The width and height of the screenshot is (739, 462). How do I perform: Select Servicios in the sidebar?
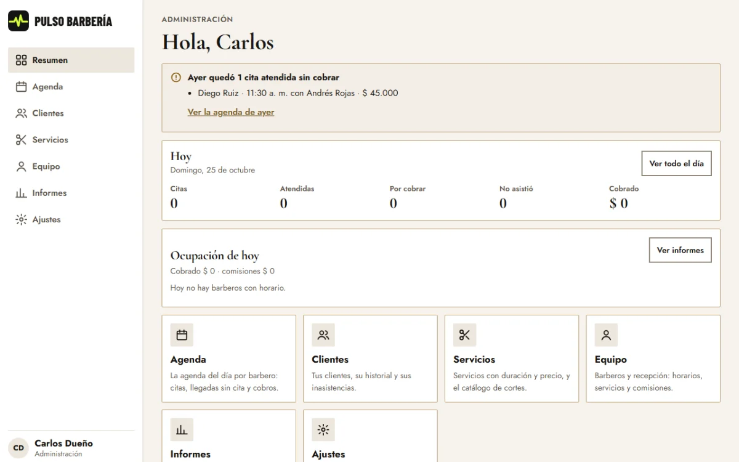coord(71,140)
